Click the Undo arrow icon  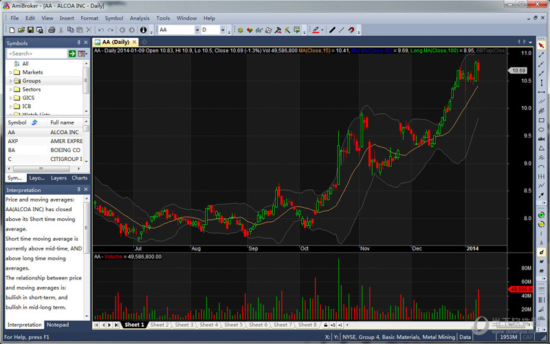tap(101, 30)
